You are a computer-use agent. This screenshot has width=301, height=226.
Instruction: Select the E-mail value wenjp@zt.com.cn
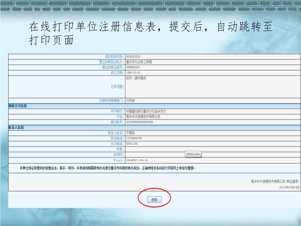[x=137, y=160]
